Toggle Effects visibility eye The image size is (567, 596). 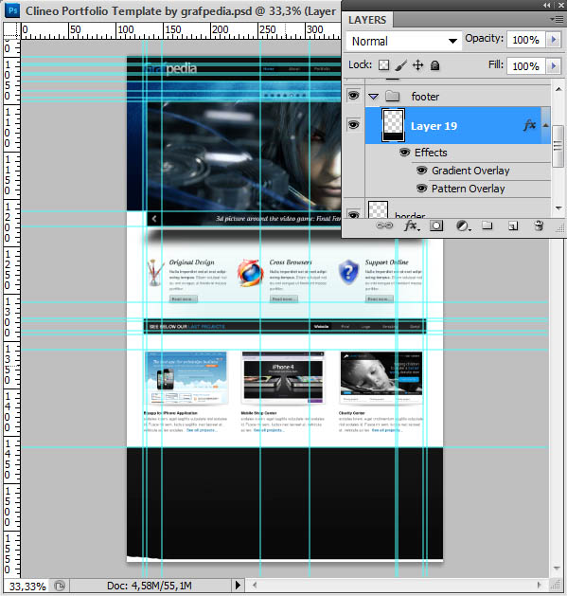[405, 153]
